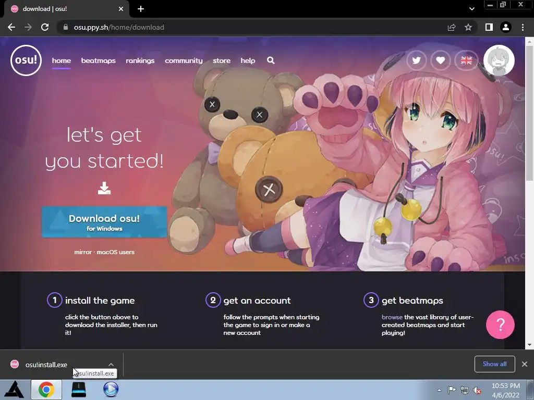The height and width of the screenshot is (400, 534).
Task: Expand the osu!install.exe download options chevron
Action: (x=111, y=365)
